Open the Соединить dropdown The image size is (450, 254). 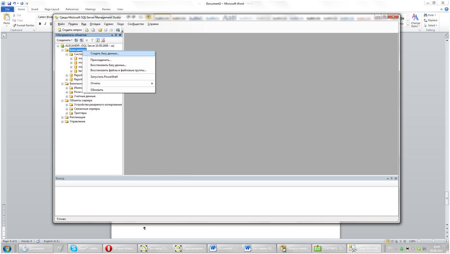pos(64,40)
